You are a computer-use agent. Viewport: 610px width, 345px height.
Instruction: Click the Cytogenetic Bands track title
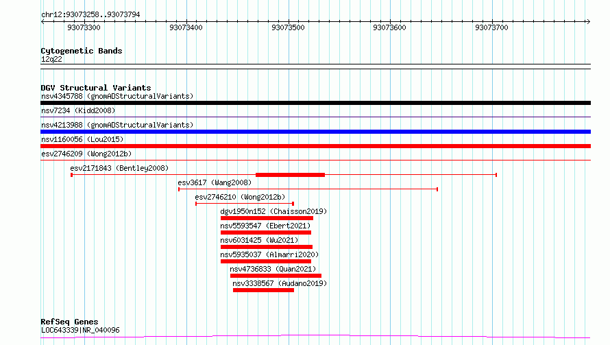point(82,51)
